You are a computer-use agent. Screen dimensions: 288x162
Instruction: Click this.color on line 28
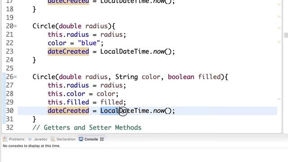pyautogui.click(x=66, y=94)
